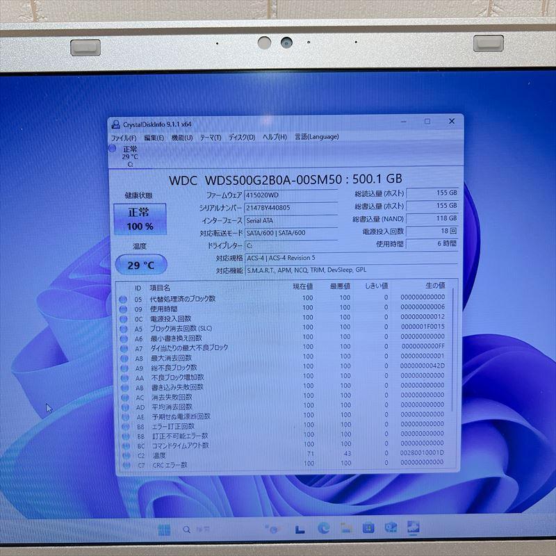The height and width of the screenshot is (556, 556).
Task: Click the CrystalDiskInfo title bar app icon
Action: tap(115, 124)
